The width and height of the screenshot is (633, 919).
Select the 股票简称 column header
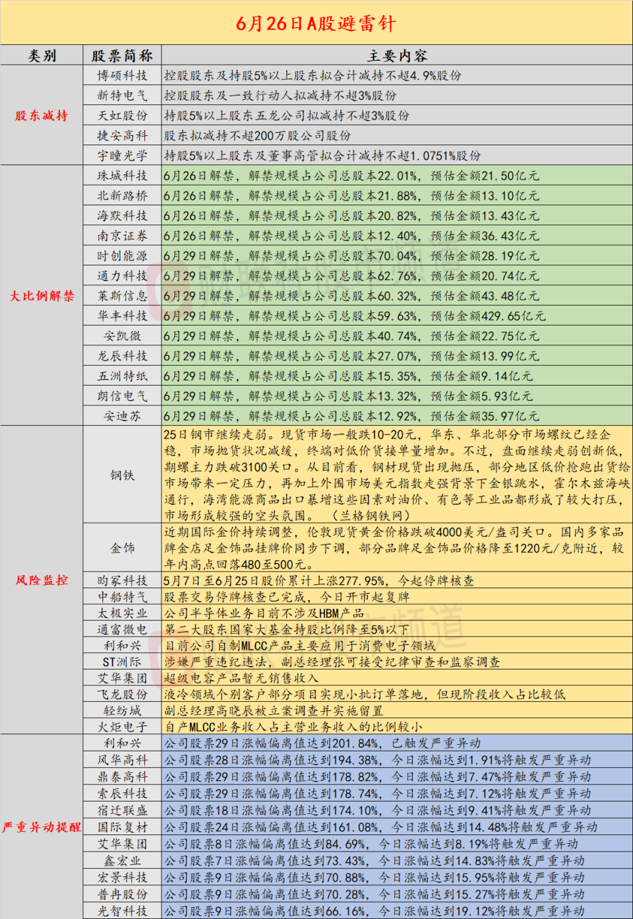tap(123, 55)
